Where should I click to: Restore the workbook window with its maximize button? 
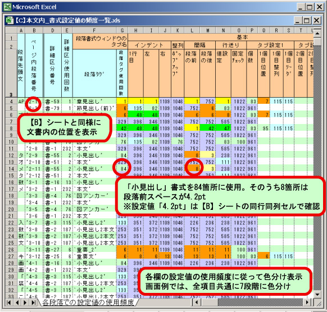click(307, 20)
